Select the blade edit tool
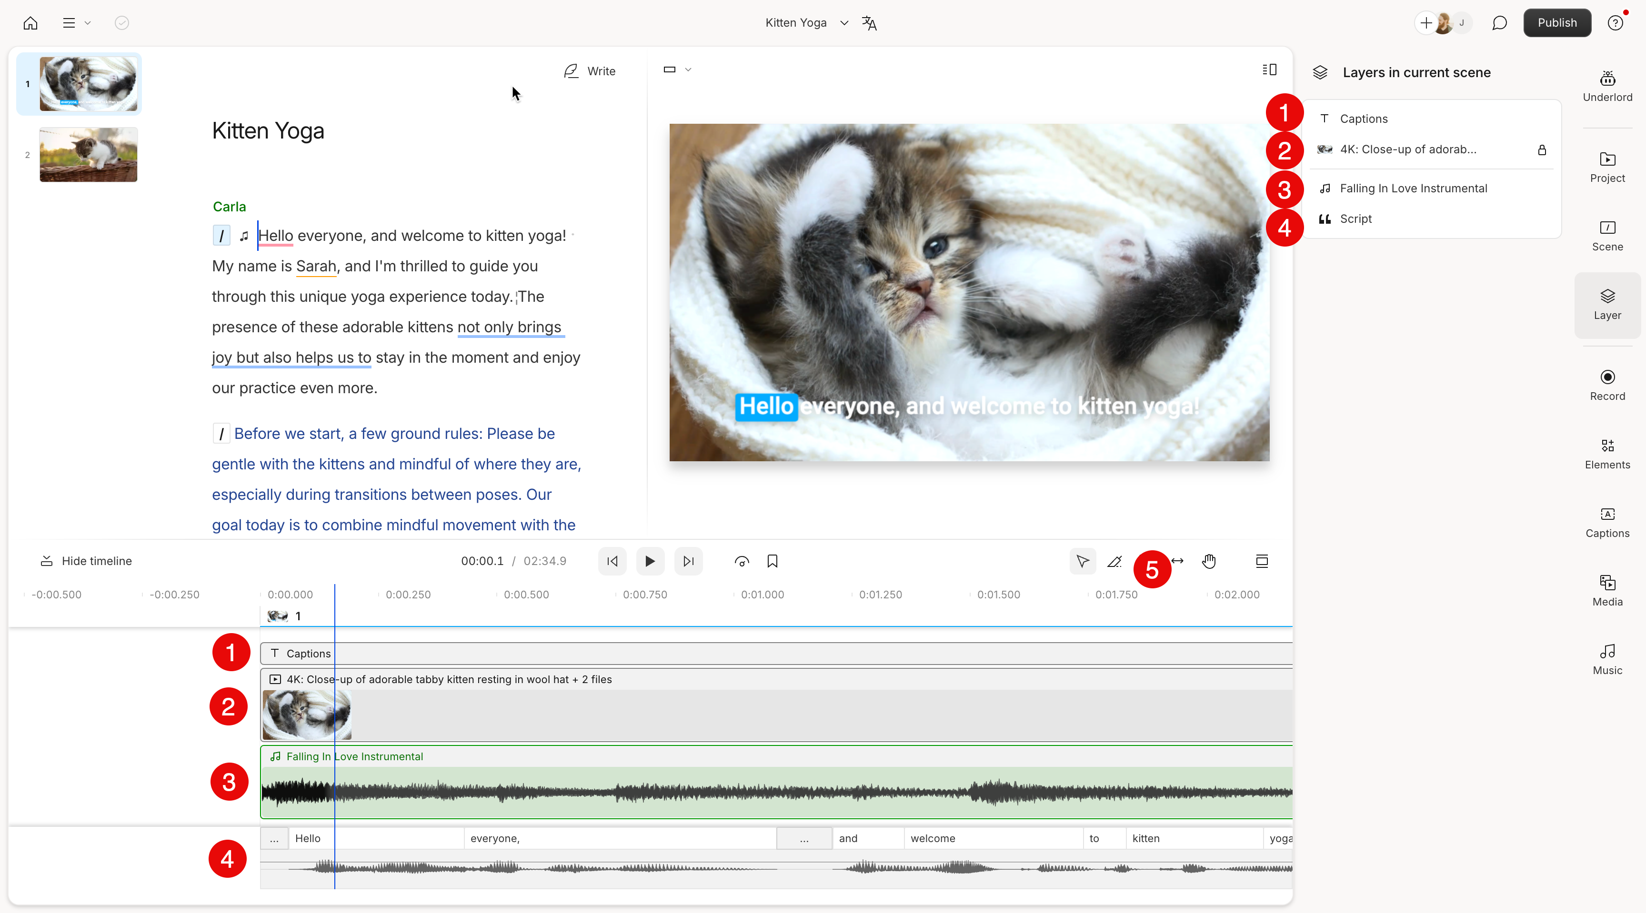 click(1114, 561)
